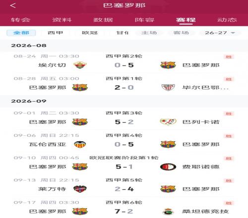
Task: Toggle the 客场 away filter
Action: [x=181, y=33]
